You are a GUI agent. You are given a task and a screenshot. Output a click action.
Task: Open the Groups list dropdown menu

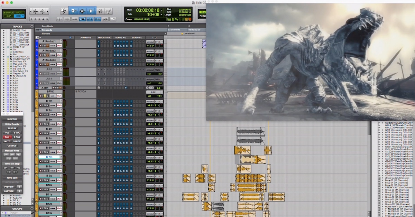point(32,209)
